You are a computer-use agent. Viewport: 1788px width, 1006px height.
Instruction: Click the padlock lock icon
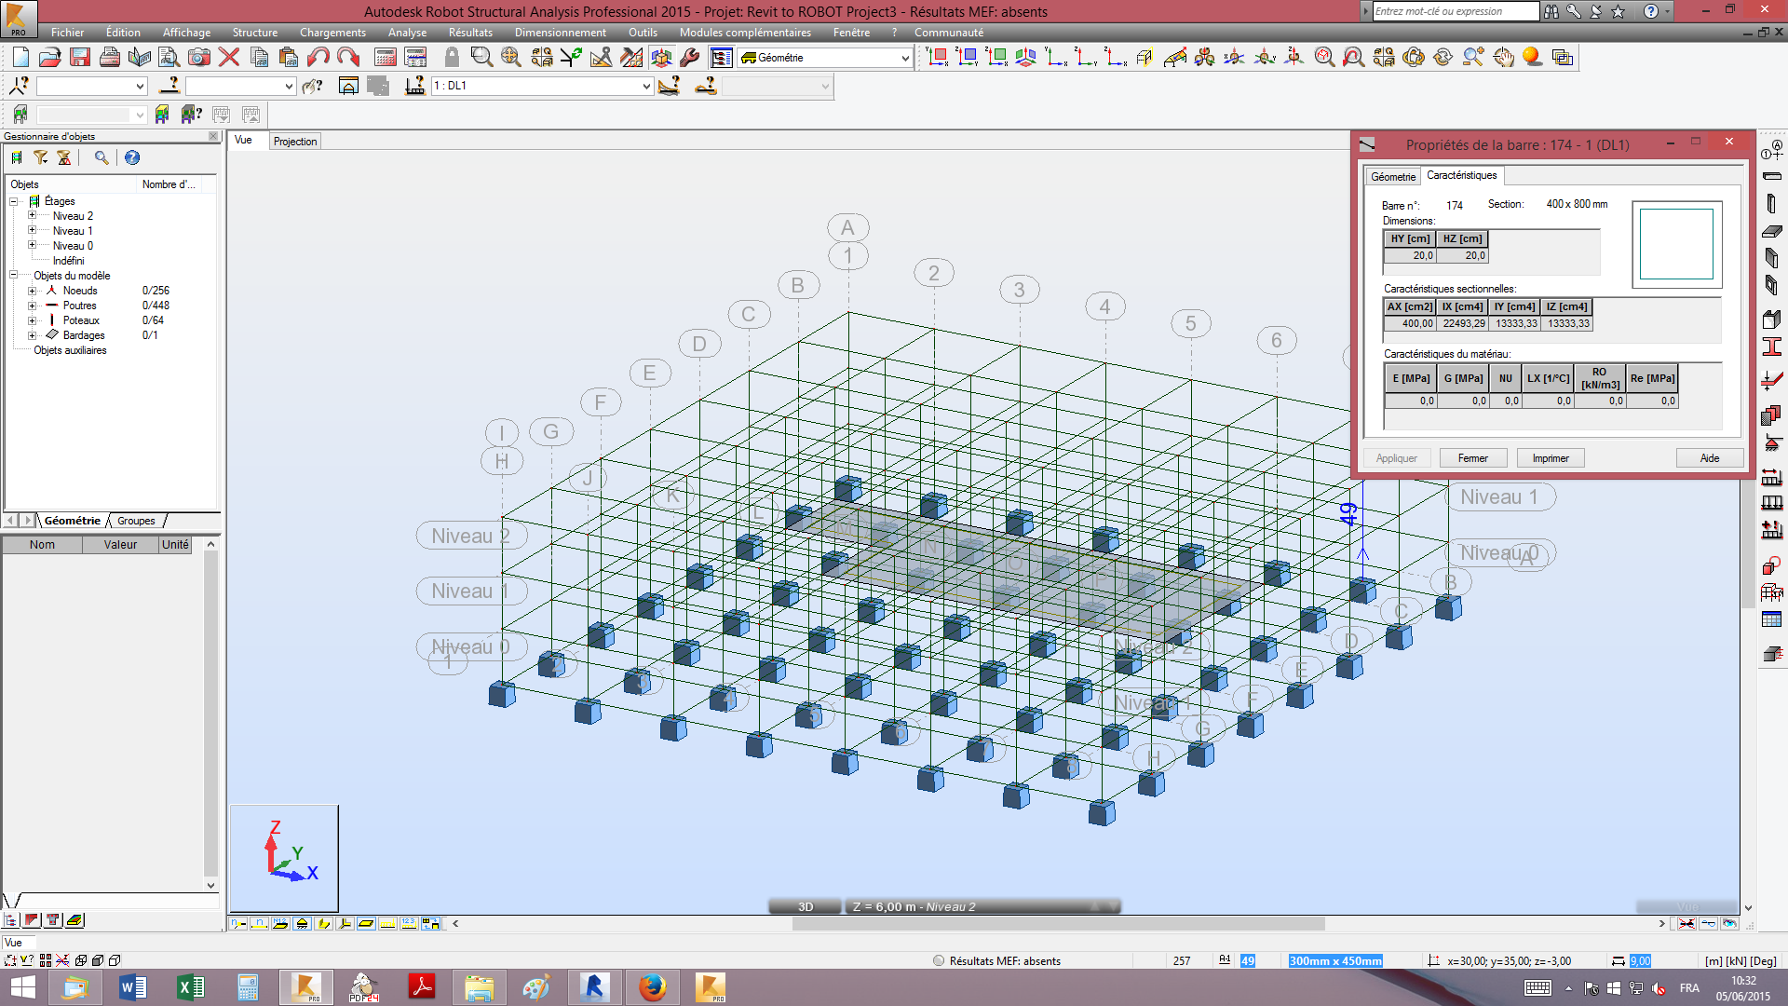click(x=452, y=58)
